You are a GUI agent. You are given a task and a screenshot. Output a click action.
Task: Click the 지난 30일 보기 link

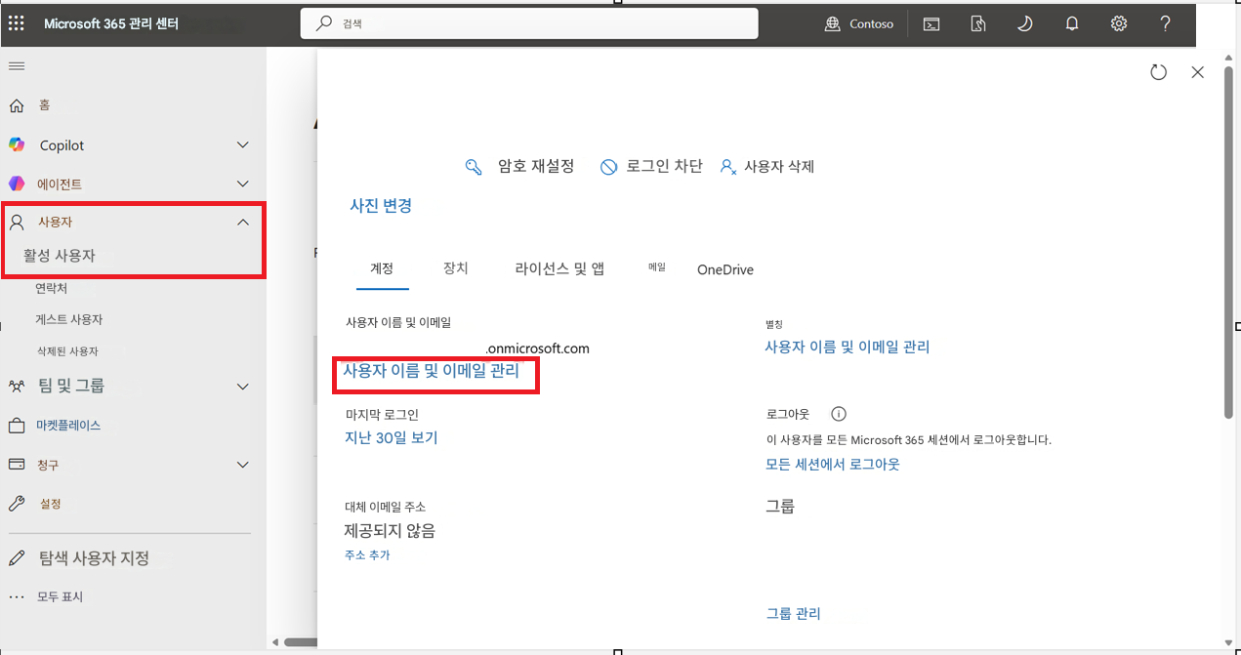tap(391, 438)
